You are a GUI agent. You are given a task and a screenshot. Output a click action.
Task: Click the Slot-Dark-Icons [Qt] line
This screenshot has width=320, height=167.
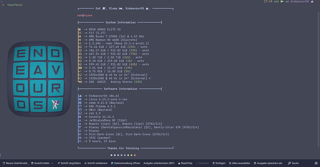point(129,134)
